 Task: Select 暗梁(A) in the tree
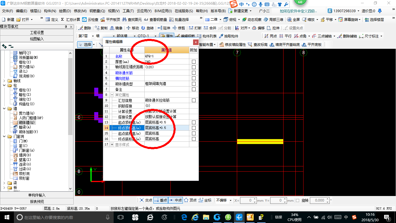pyautogui.click(x=22, y=127)
